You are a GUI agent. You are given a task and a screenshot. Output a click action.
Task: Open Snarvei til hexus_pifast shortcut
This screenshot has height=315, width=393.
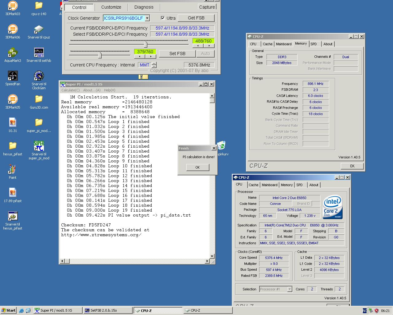point(13,221)
